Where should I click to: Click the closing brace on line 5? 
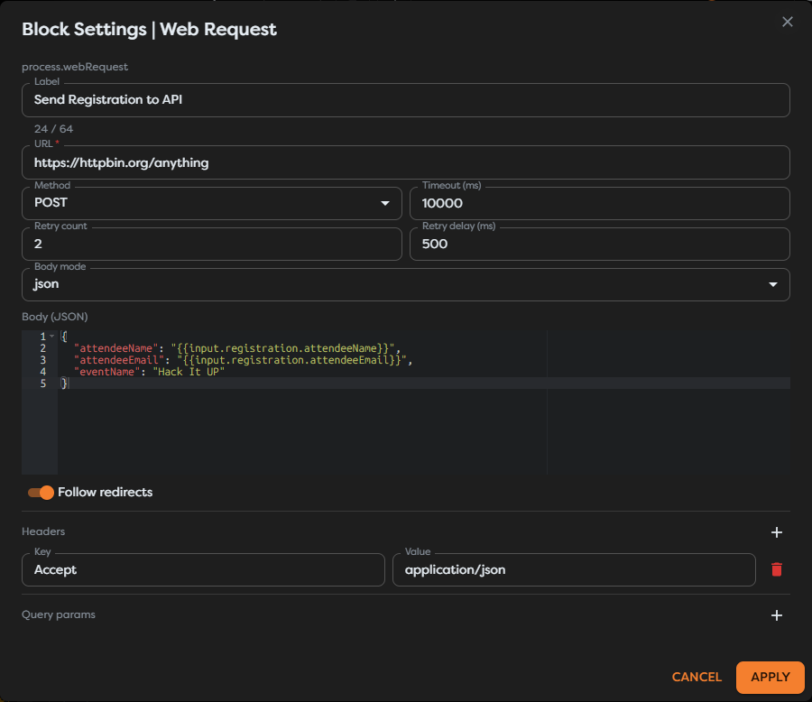click(x=64, y=383)
